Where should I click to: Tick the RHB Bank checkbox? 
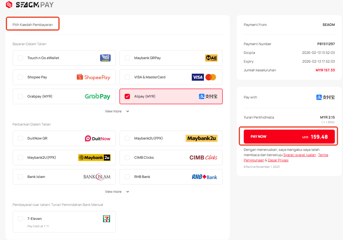(127, 177)
